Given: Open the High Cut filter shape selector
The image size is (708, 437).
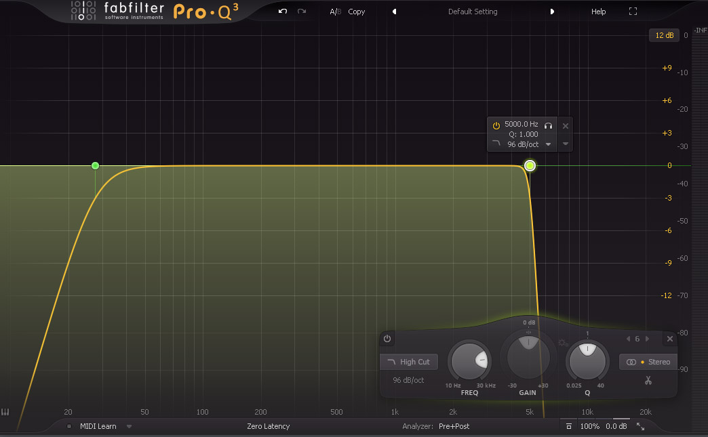Looking at the screenshot, I should [x=409, y=362].
